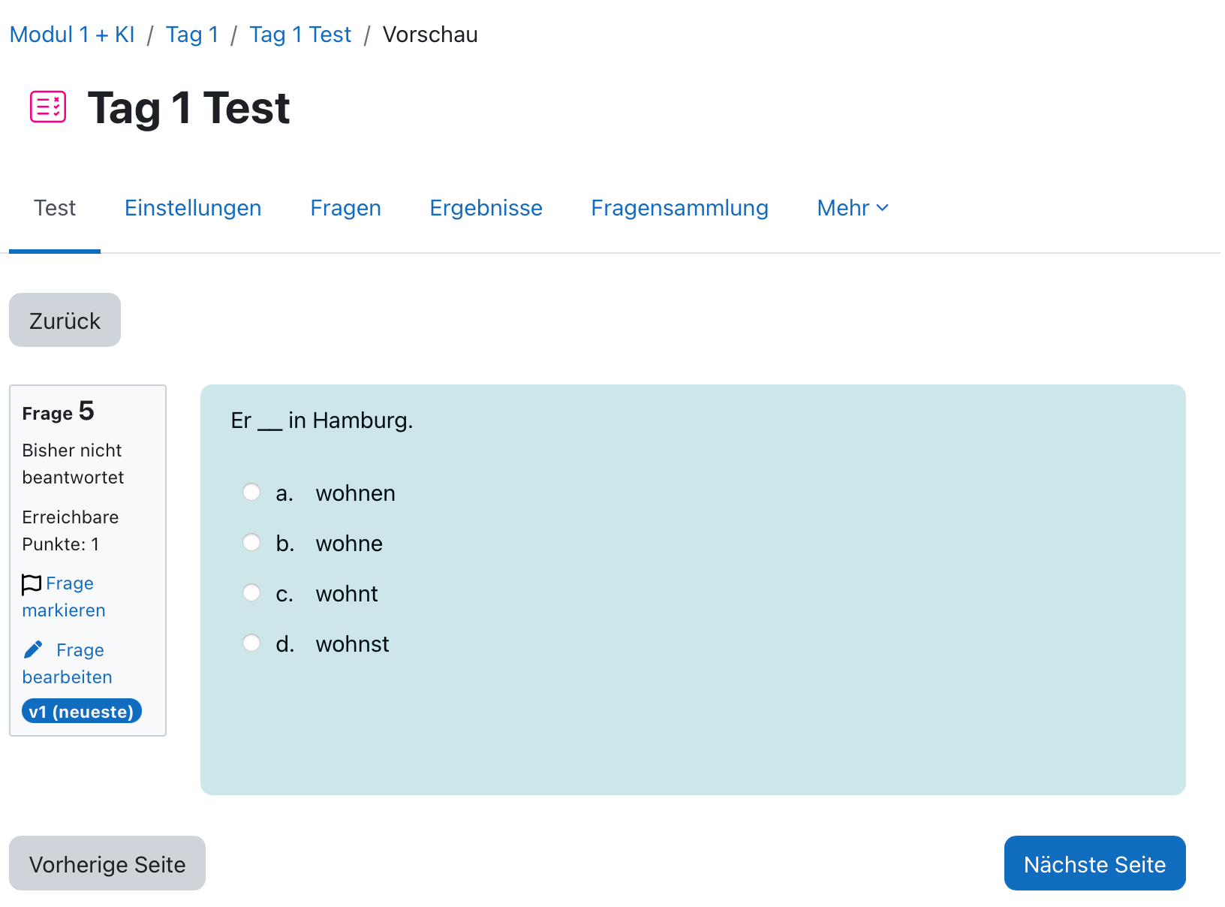Open the Modul 1 + KI breadcrumb link
The height and width of the screenshot is (907, 1225).
[x=72, y=34]
